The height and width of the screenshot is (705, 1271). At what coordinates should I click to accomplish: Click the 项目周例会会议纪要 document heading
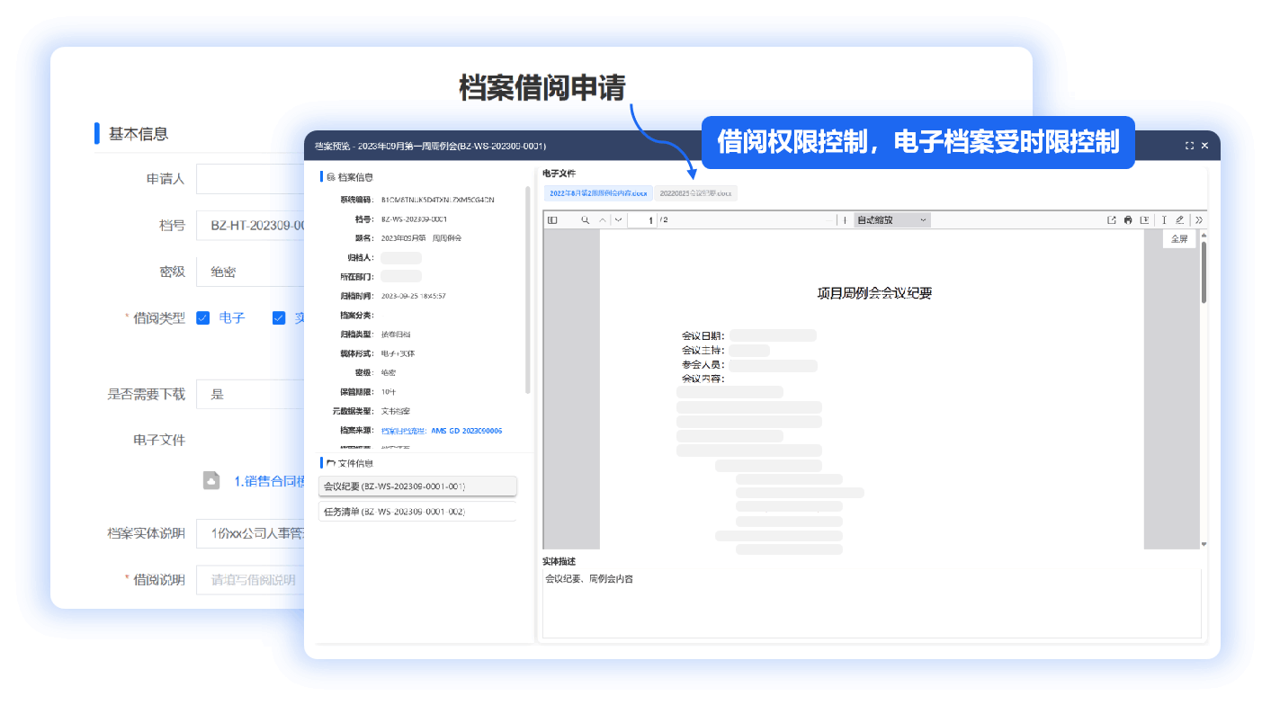[873, 292]
